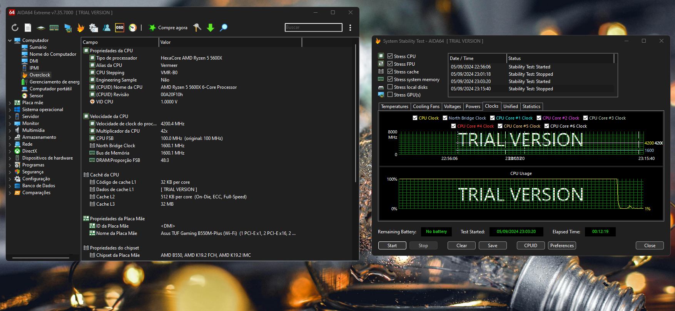Click the Start button in Stability Test
Screen dimensions: 675x311
click(x=392, y=246)
